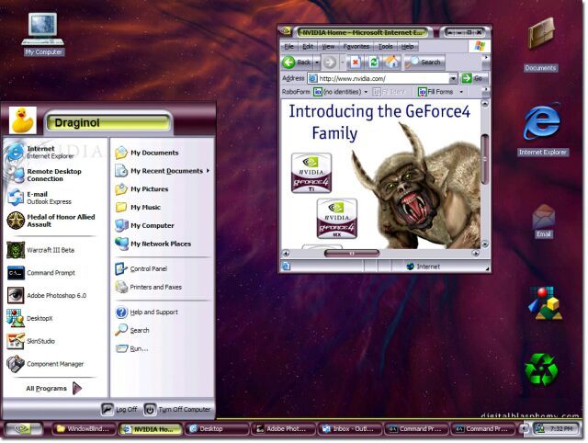The image size is (588, 443).
Task: Open the Tools menu in Internet Explorer
Action: click(385, 46)
